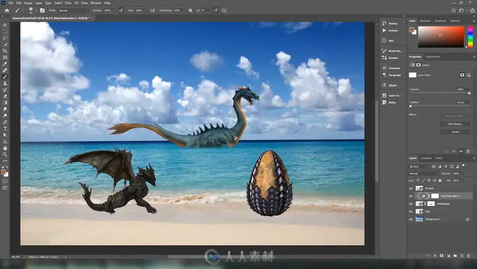Open the layer filter Kind dropdown
The height and width of the screenshot is (269, 477).
[419, 166]
